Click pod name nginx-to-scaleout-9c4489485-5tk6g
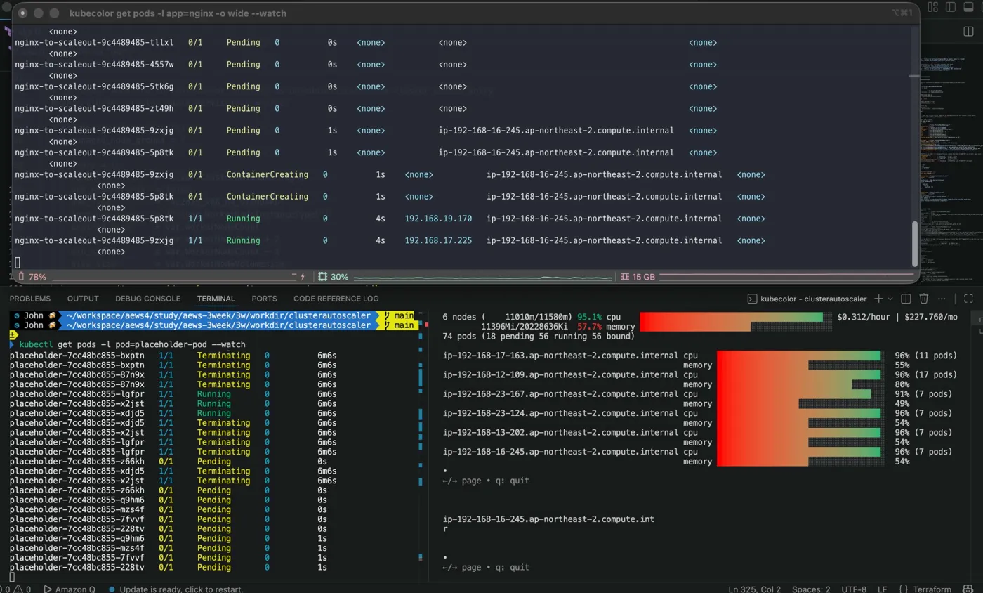 click(x=94, y=86)
